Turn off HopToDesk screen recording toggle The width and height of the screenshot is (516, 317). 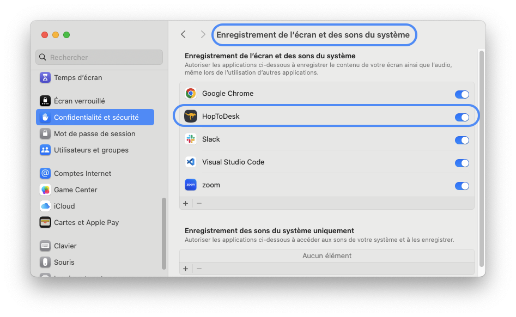(x=462, y=117)
